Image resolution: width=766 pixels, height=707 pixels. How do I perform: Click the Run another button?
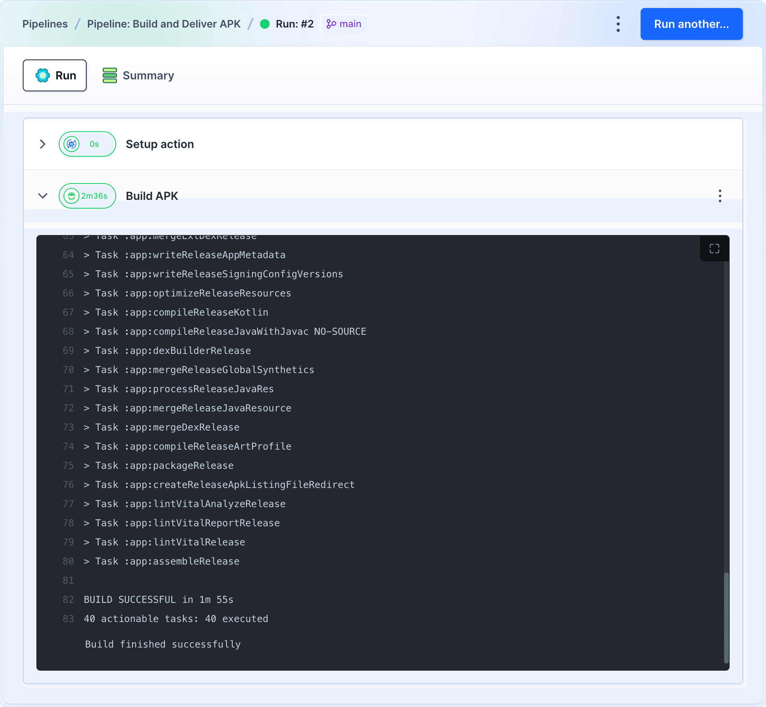coord(691,24)
